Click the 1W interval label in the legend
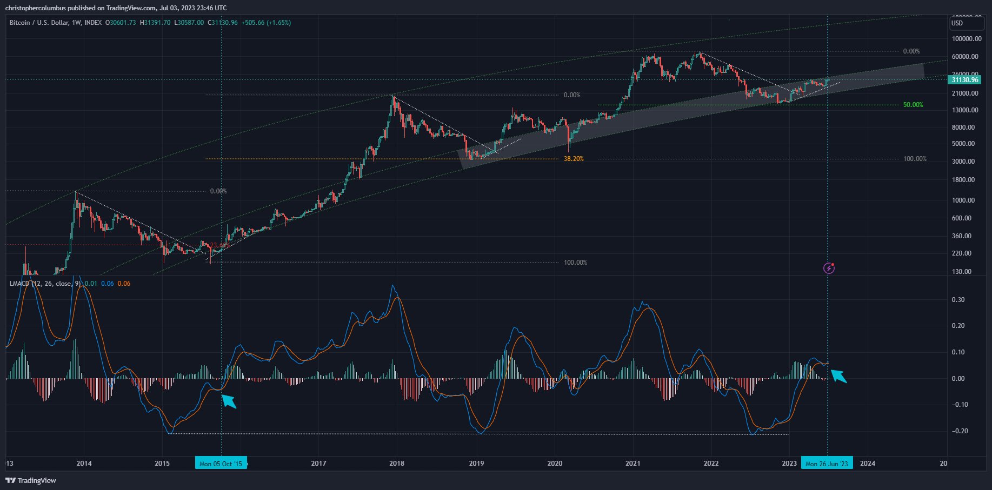992x490 pixels. tap(76, 23)
